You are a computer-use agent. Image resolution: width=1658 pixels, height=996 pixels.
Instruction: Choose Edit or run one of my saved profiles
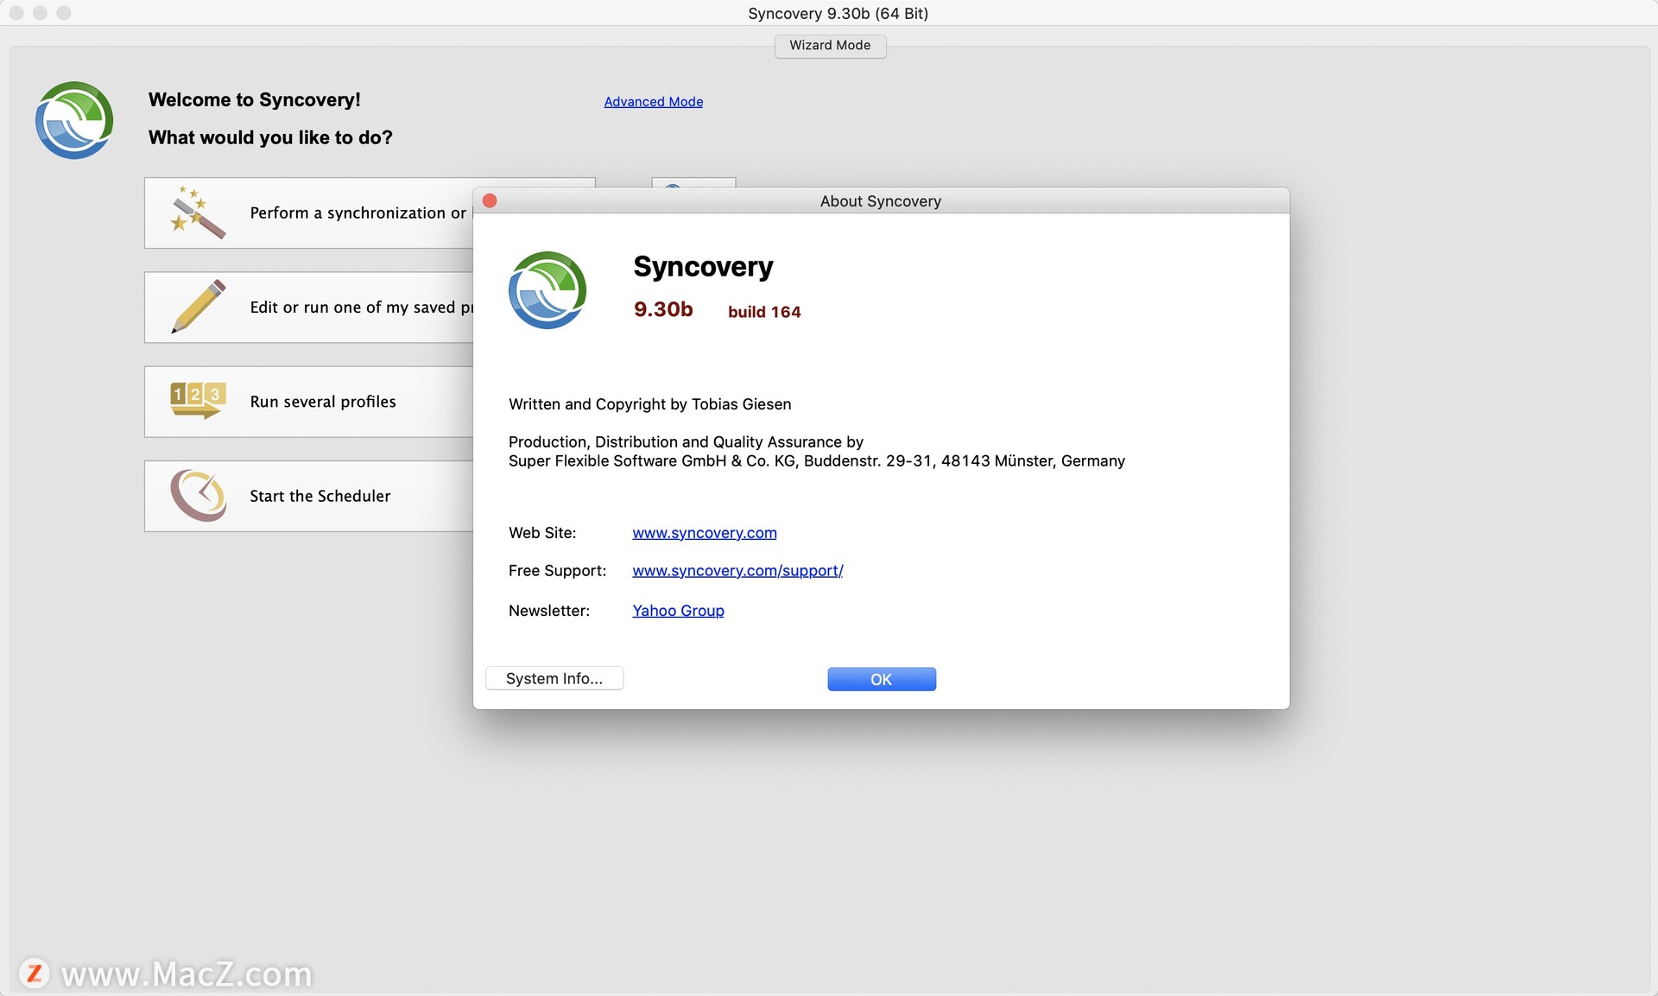pos(309,307)
